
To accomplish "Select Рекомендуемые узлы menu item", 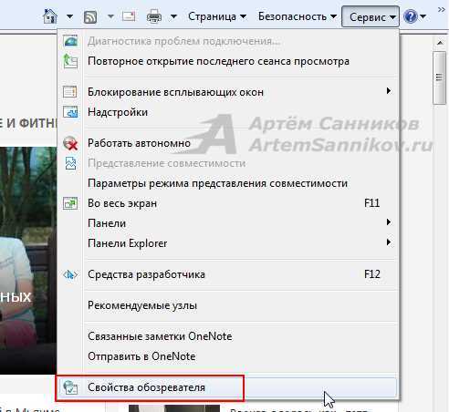I will (228, 305).
